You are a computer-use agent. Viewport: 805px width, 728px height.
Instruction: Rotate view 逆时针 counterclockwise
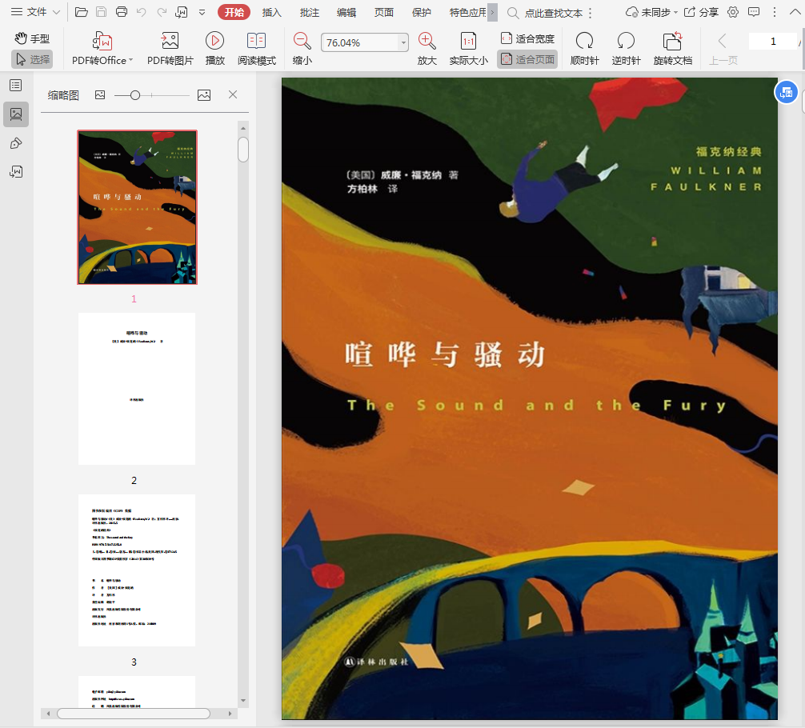626,49
